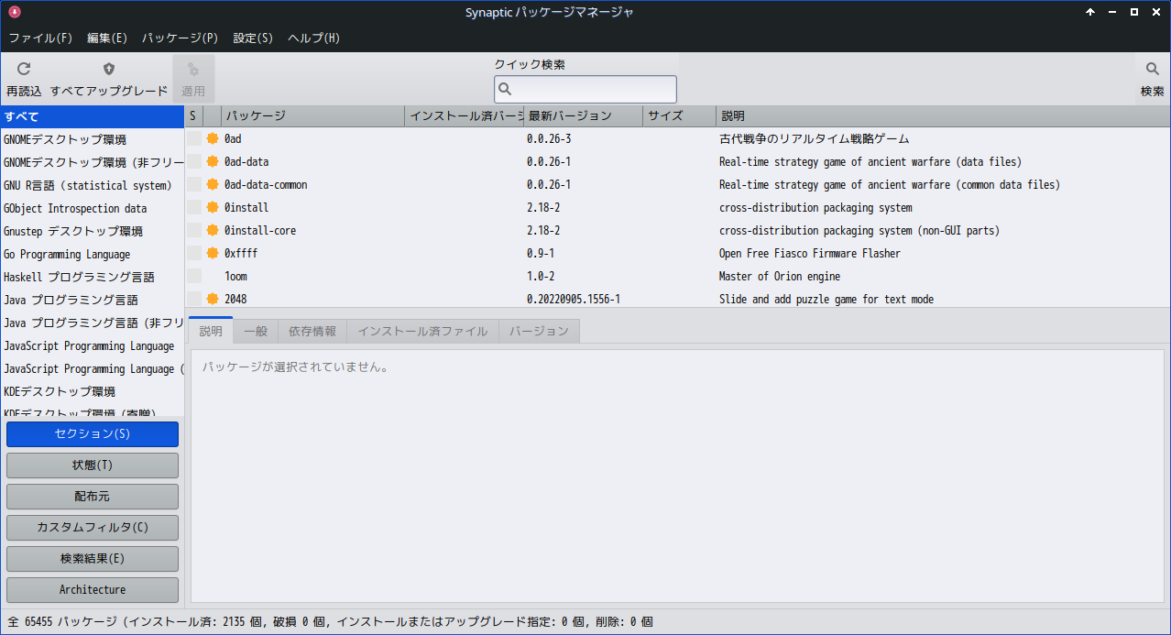
Task: Click the 検索結果(E) button
Action: click(93, 559)
